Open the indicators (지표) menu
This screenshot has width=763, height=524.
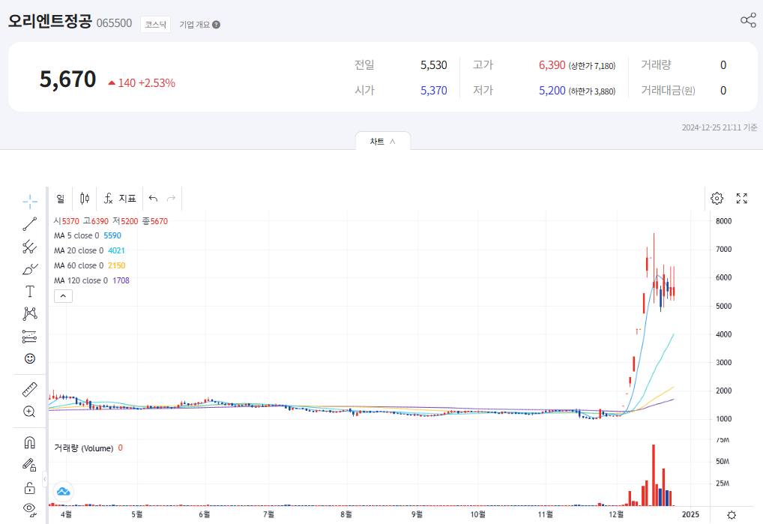(x=120, y=199)
